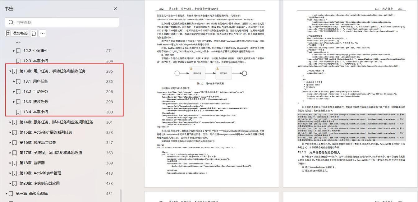Click the 添加书签 add bookmark button
Viewport: 418px width, 202px height.
tap(17, 33)
